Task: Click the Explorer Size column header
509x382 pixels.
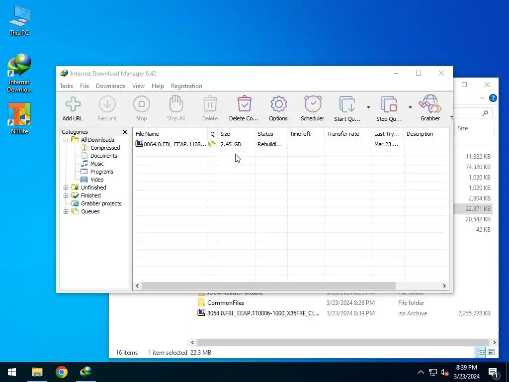Action: [x=463, y=128]
